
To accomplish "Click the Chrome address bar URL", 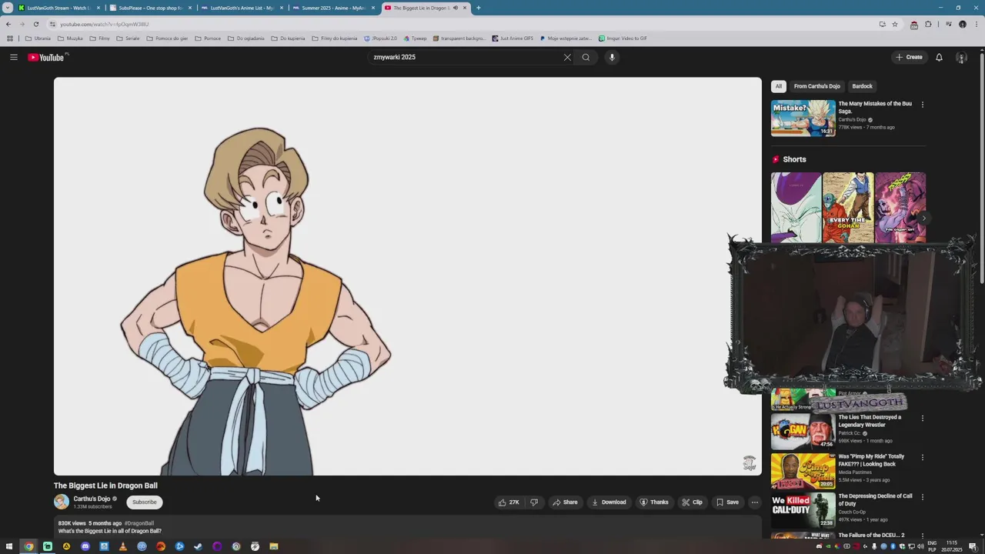I will (x=105, y=24).
